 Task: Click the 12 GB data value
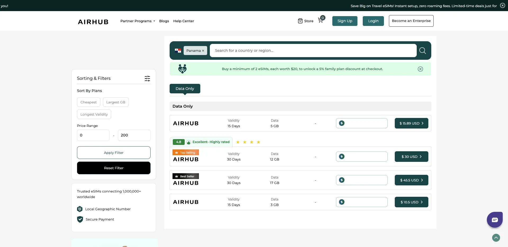tap(275, 159)
